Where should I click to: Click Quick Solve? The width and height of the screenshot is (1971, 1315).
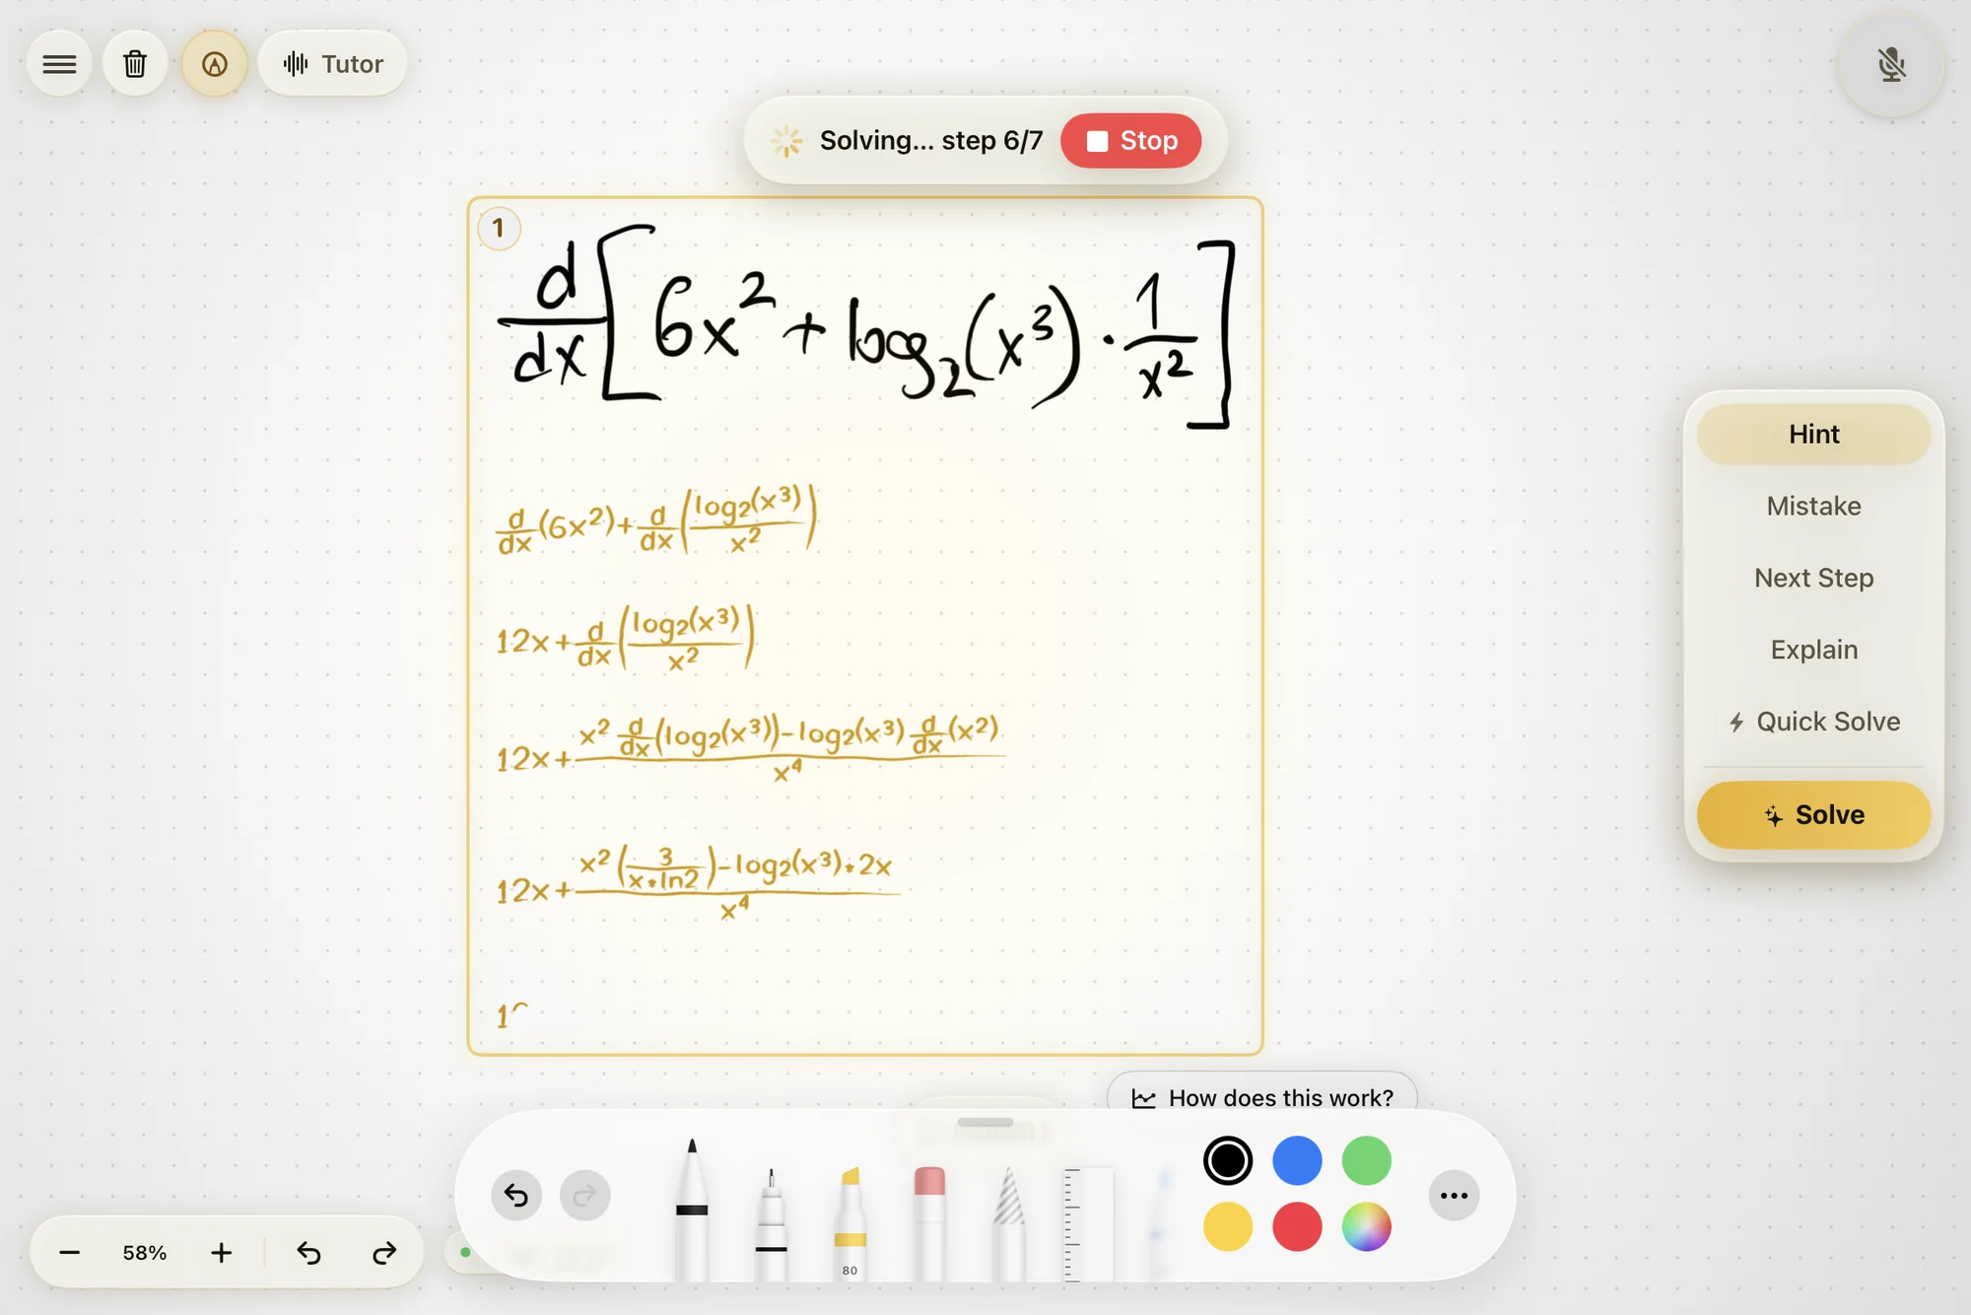[1813, 723]
